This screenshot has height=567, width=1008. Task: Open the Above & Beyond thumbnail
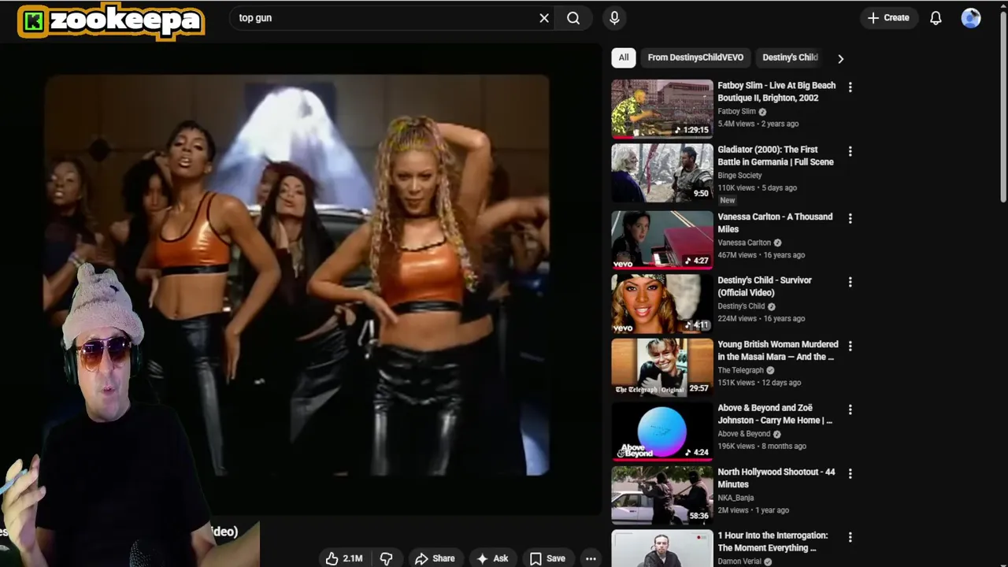pos(662,431)
